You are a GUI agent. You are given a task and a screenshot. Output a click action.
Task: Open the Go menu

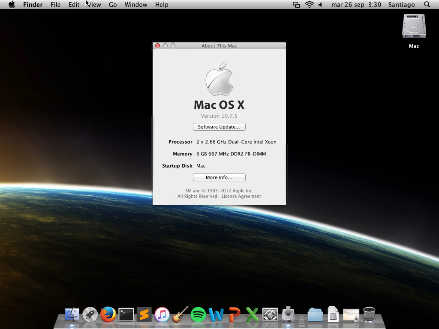(113, 5)
